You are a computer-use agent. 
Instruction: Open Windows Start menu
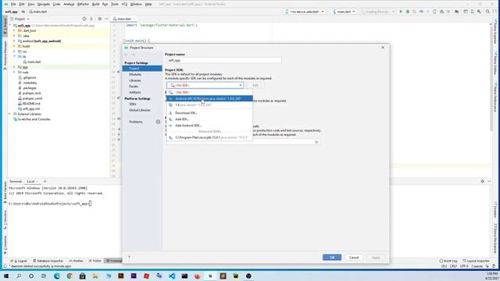coord(6,276)
